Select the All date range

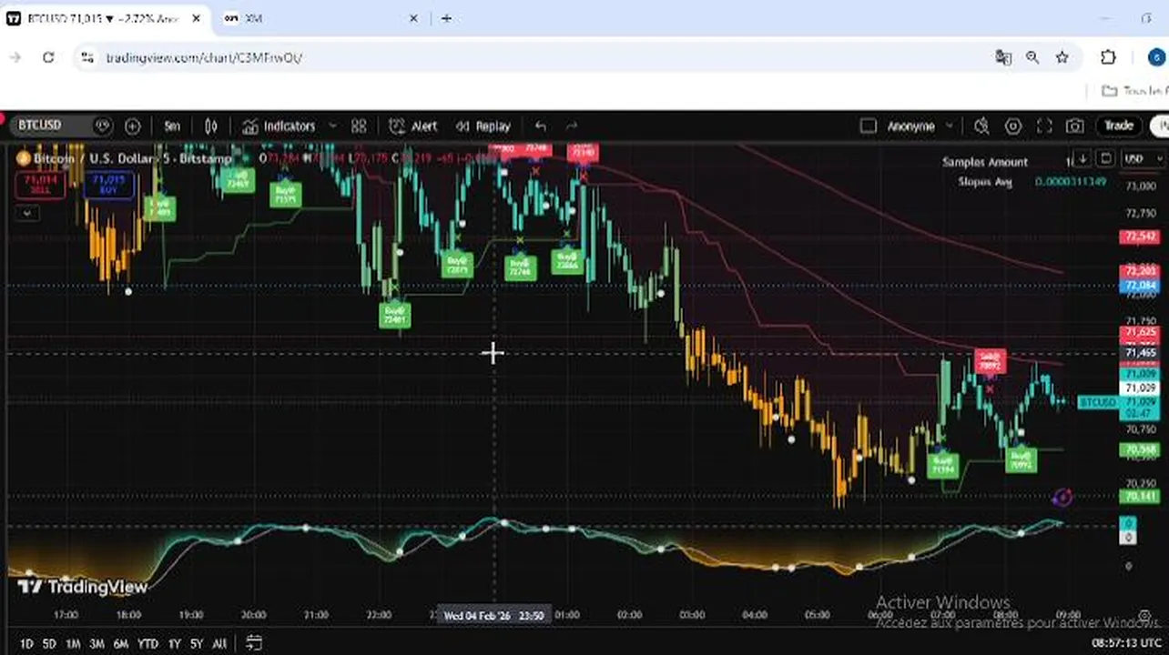click(219, 644)
